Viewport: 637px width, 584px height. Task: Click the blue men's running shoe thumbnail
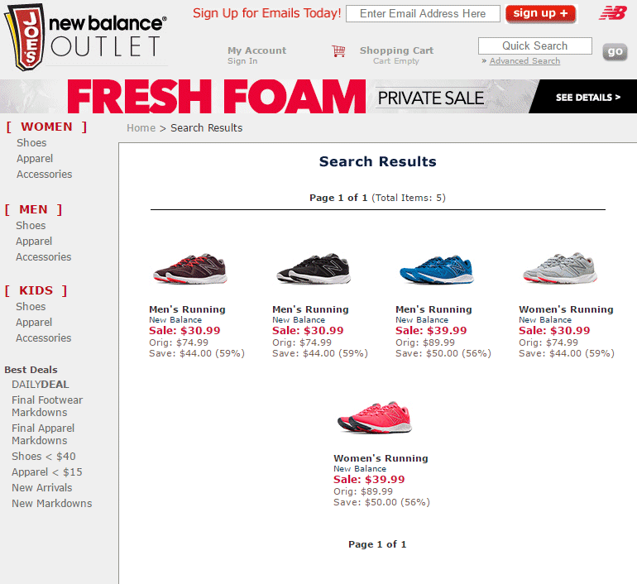click(x=437, y=270)
